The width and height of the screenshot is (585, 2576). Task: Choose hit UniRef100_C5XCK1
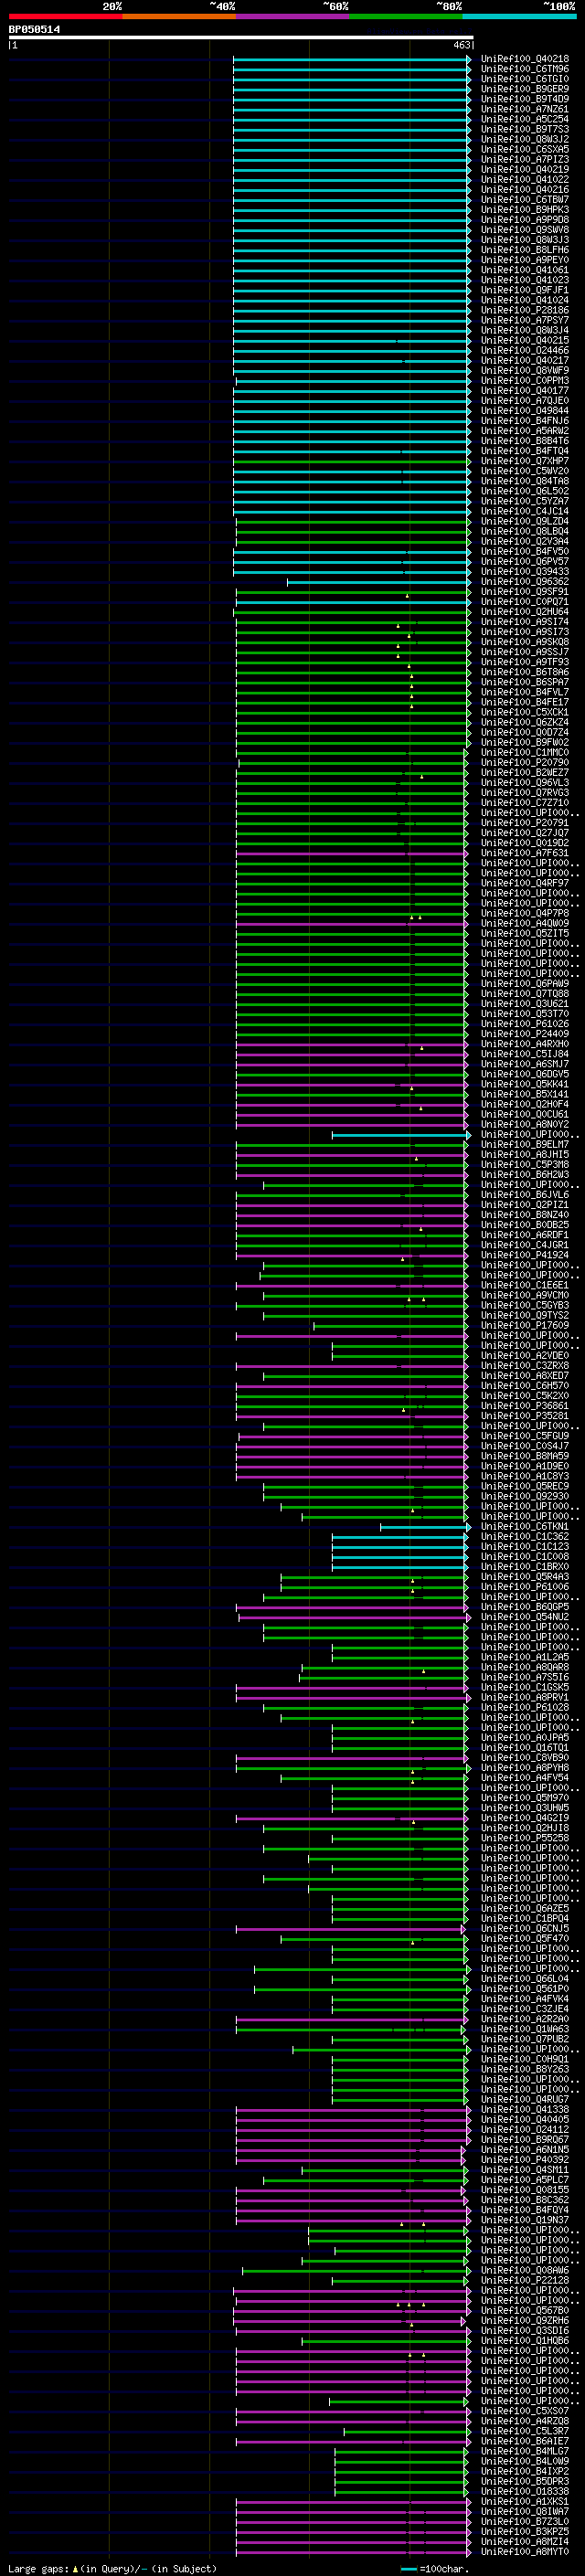click(x=525, y=712)
